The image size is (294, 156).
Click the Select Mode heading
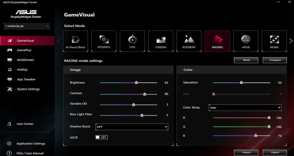(x=75, y=26)
